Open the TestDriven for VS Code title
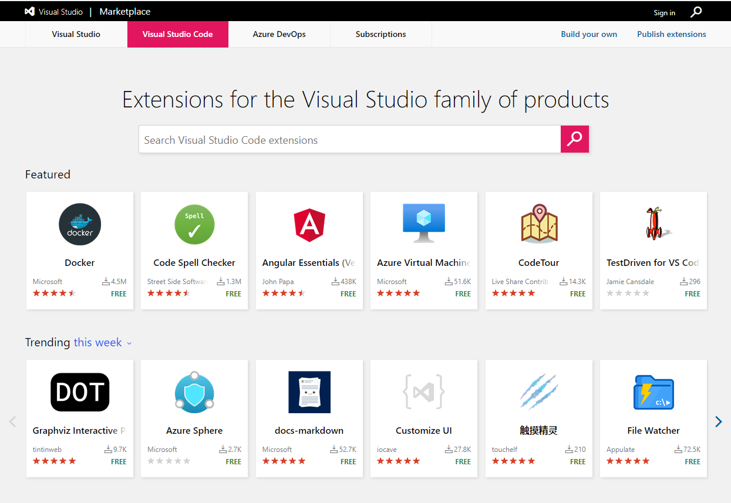This screenshot has width=731, height=503. [652, 262]
